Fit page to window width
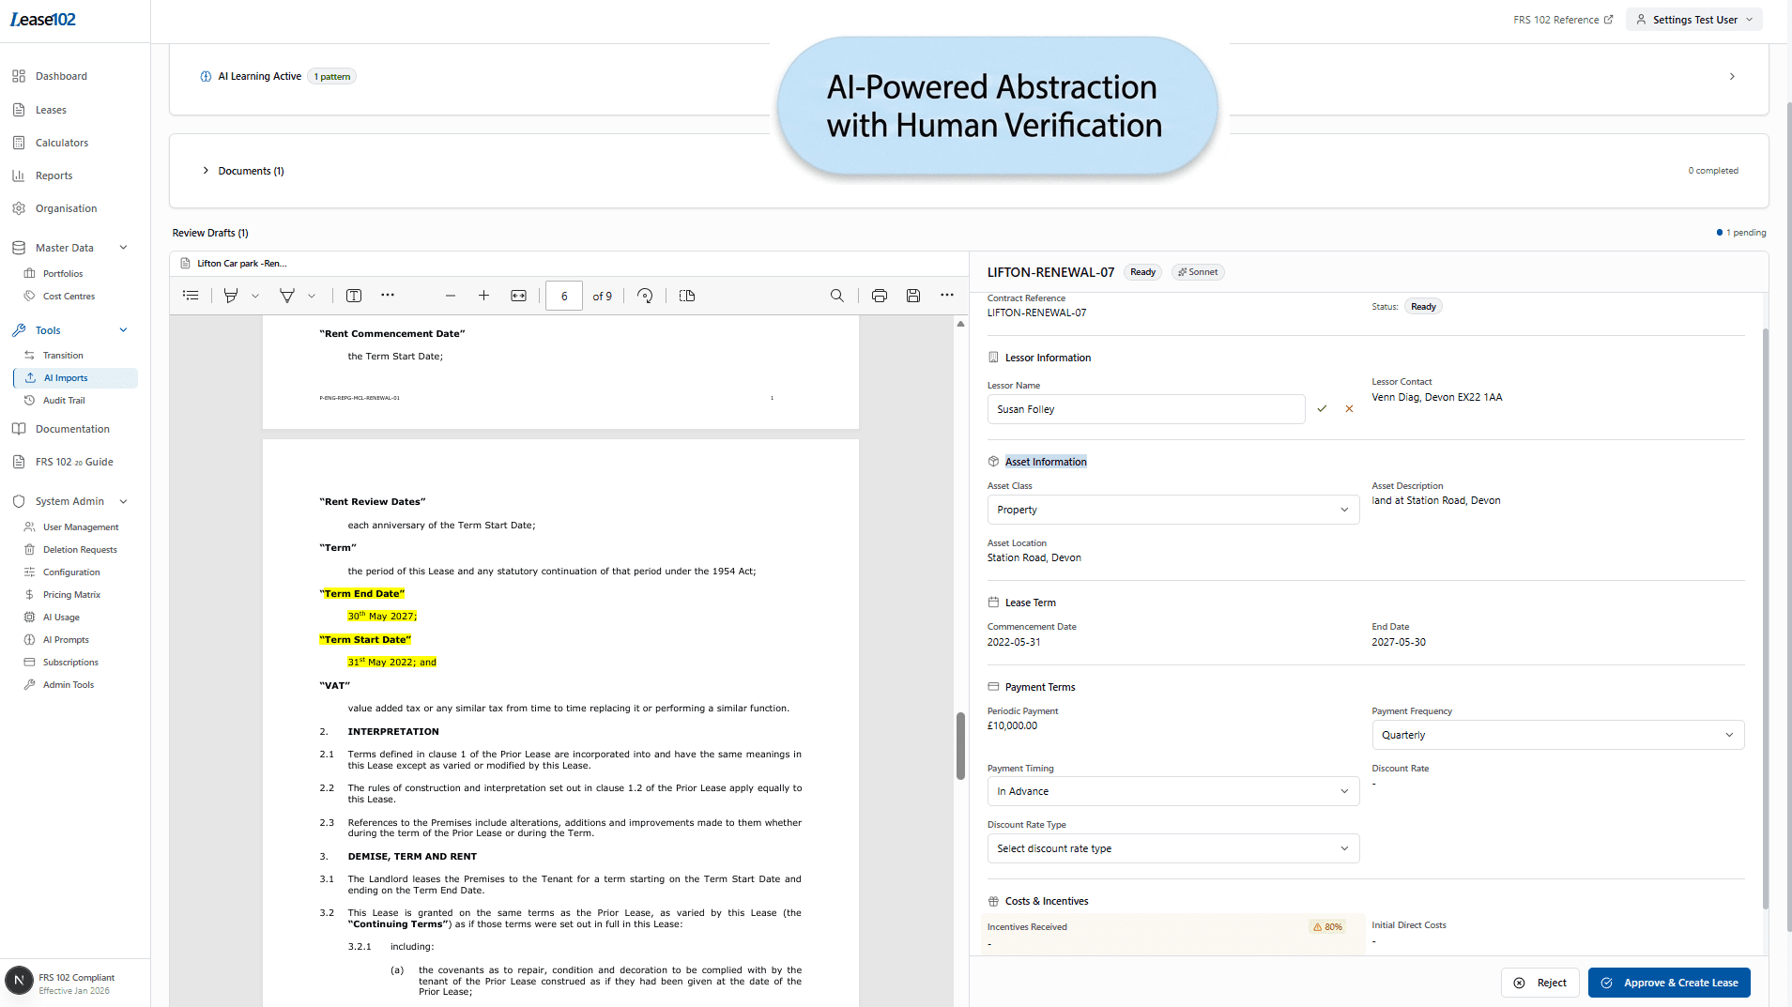Image resolution: width=1792 pixels, height=1007 pixels. [x=518, y=295]
